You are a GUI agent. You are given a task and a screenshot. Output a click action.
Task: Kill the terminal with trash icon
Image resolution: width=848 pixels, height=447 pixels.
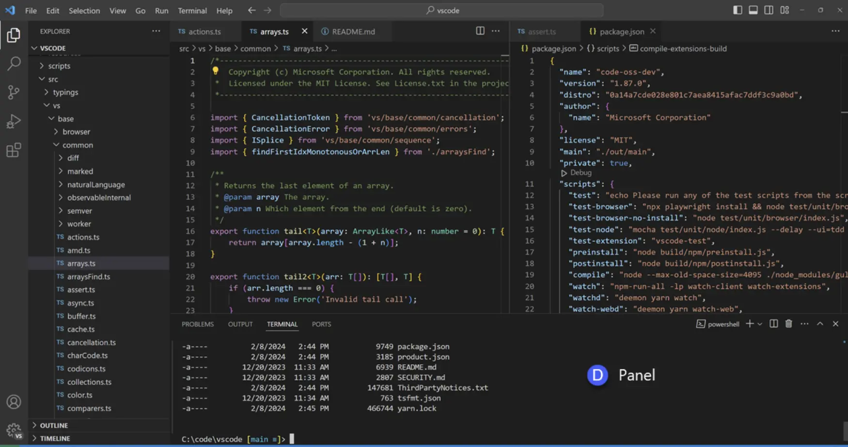point(788,324)
